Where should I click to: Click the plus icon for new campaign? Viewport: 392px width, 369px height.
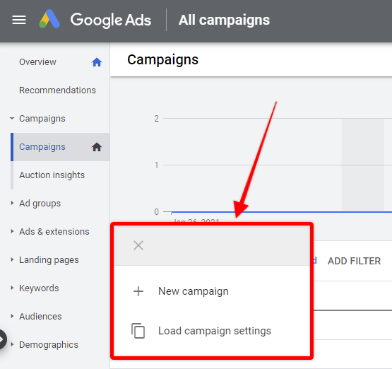point(138,291)
